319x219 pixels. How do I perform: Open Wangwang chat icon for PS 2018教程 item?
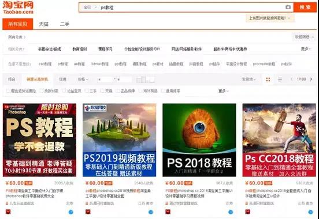(231, 212)
